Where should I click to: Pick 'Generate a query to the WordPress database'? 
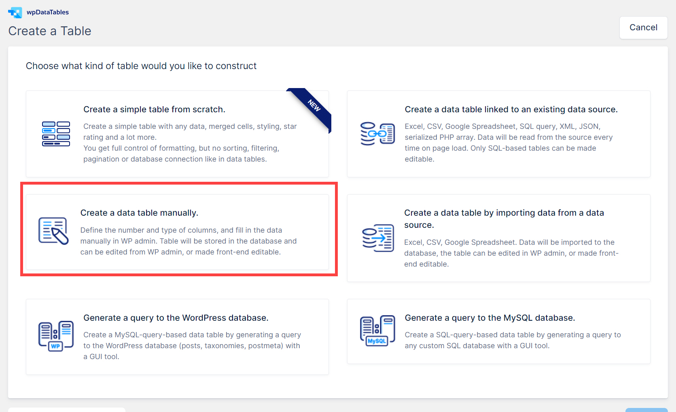tap(176, 318)
